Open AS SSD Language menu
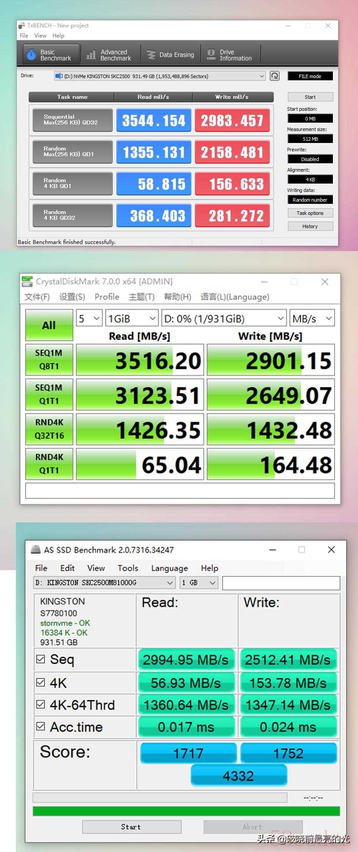The height and width of the screenshot is (852, 358). pyautogui.click(x=169, y=568)
